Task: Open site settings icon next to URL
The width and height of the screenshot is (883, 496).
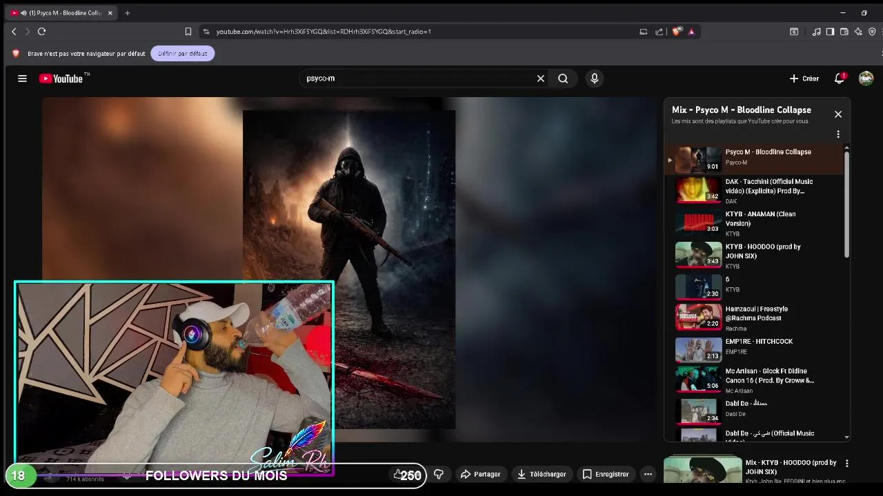Action: [206, 32]
